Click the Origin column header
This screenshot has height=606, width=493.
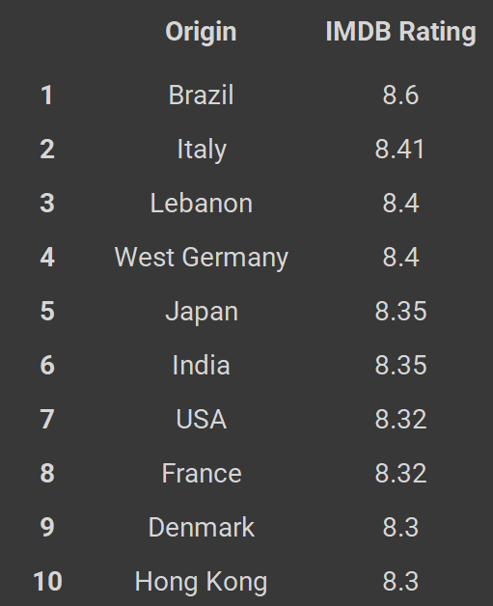point(201,32)
